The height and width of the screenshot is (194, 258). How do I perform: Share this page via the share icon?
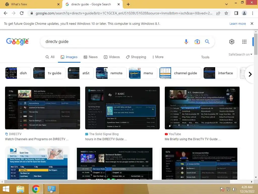coord(218,13)
